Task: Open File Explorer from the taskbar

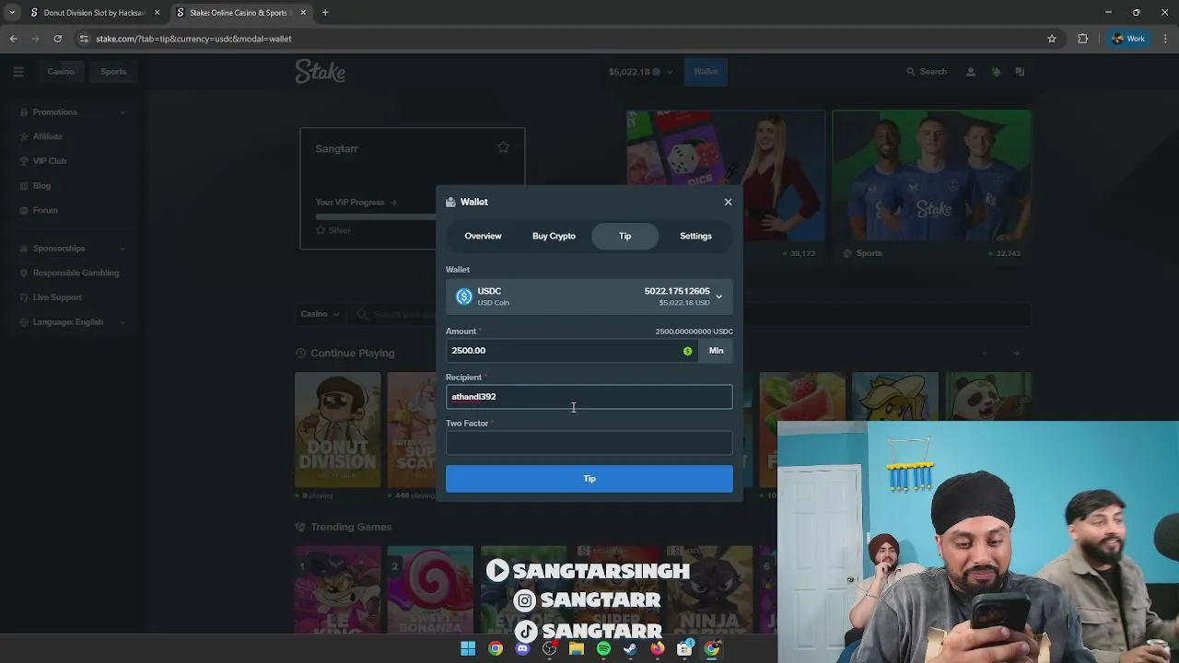Action: 576,649
